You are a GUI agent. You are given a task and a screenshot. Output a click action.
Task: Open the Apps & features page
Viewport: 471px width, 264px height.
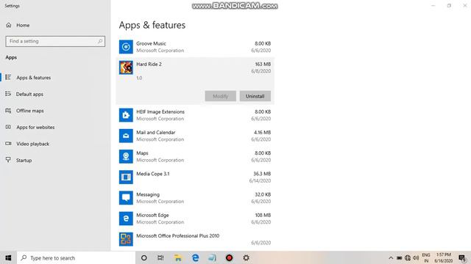pos(55,78)
